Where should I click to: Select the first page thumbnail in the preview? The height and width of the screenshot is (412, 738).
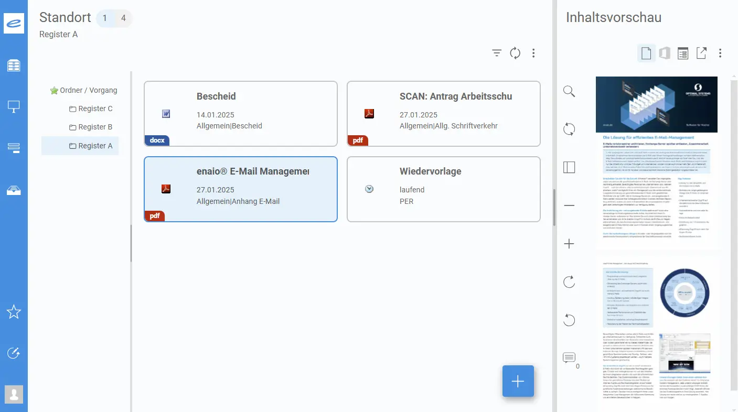[657, 164]
